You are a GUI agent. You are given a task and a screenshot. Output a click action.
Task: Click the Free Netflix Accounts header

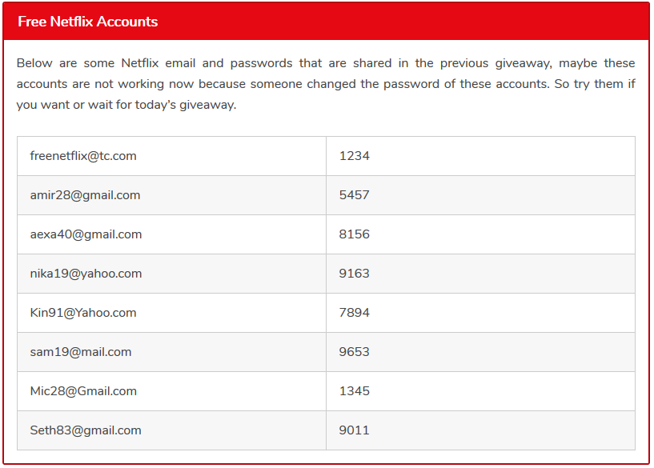(87, 22)
